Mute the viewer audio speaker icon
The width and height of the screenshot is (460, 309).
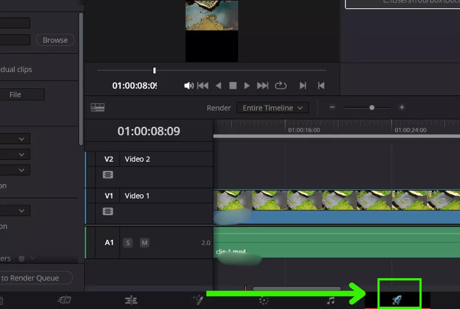point(189,86)
